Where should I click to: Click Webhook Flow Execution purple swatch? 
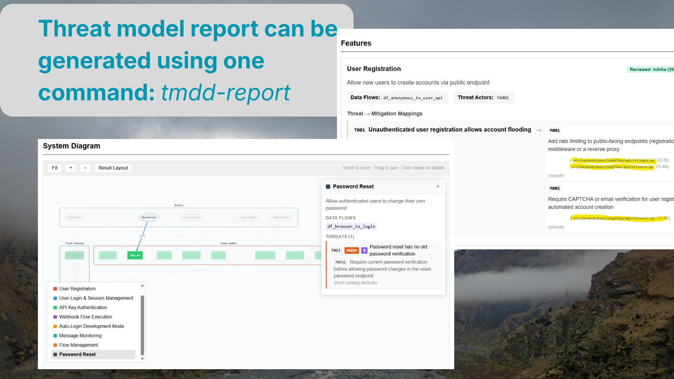(x=55, y=317)
